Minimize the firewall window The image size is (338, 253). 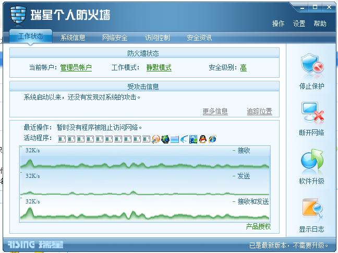302,7
